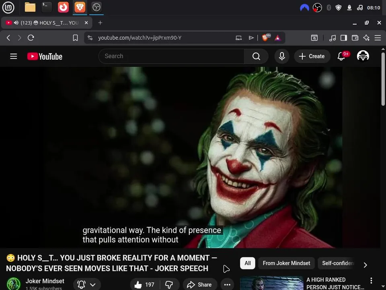Open Brave tab search toolbar icon
This screenshot has height=290, width=386.
pos(314,38)
